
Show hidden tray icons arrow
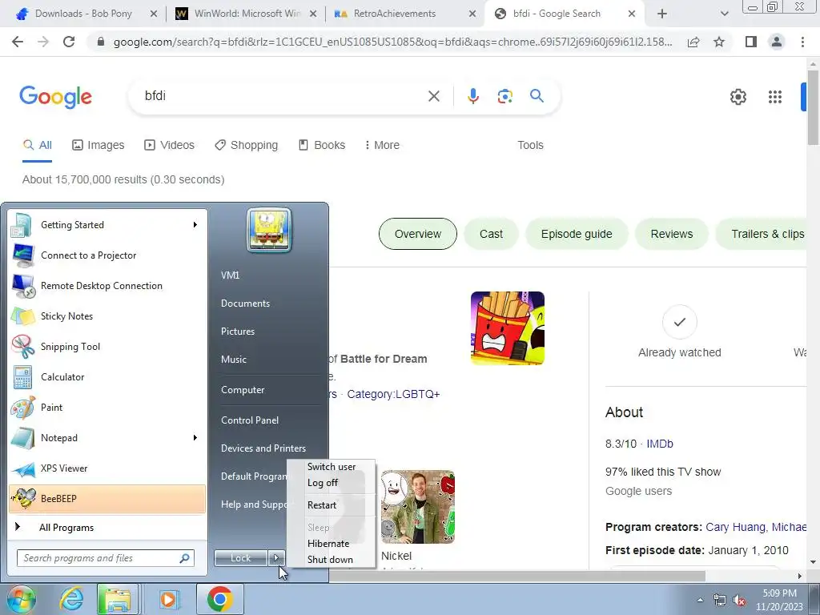[700, 600]
